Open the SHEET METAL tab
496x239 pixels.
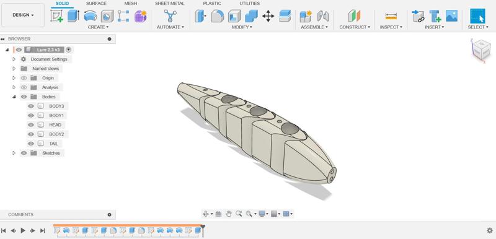tap(170, 4)
